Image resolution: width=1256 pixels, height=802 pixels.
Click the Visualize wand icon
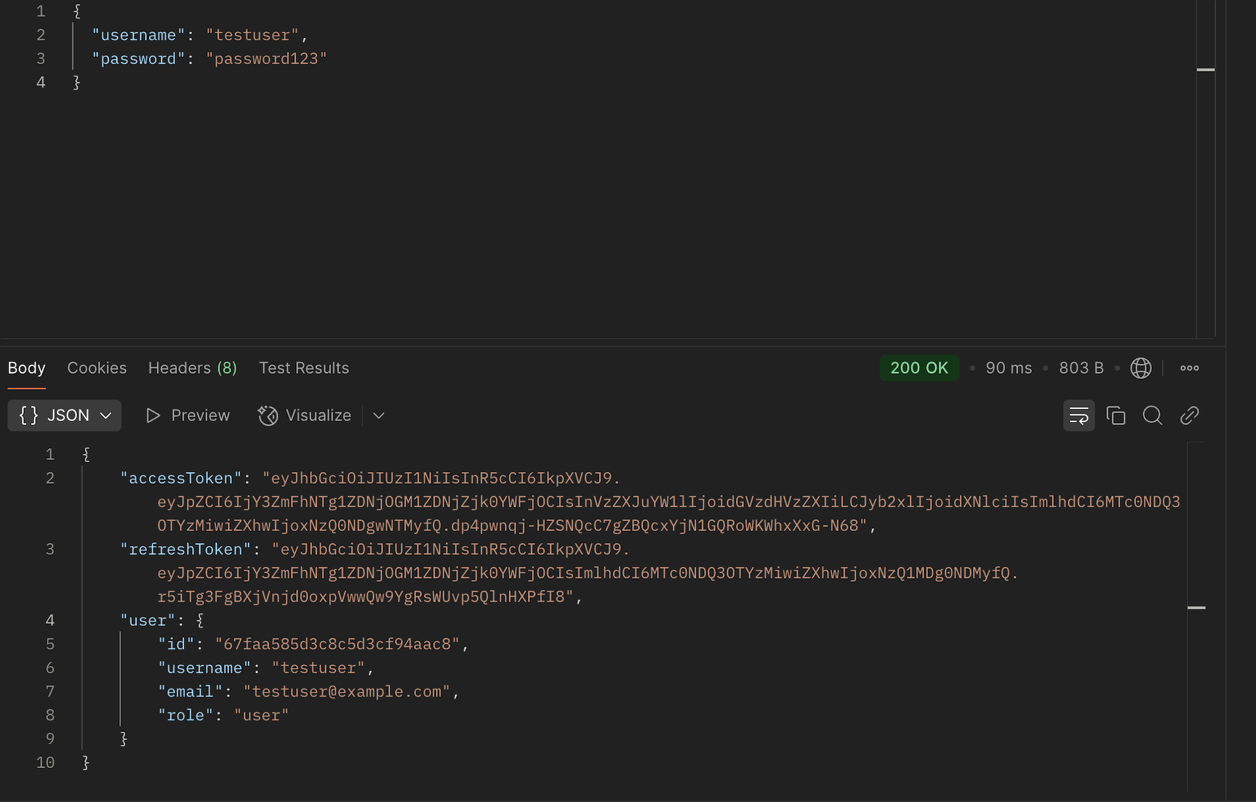(268, 416)
